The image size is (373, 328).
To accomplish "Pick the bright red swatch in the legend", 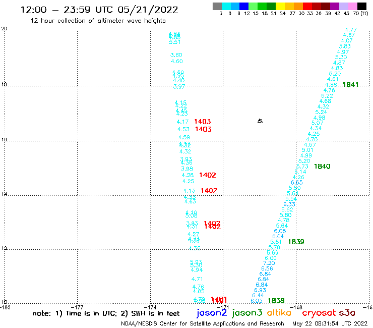I will tap(307, 6).
